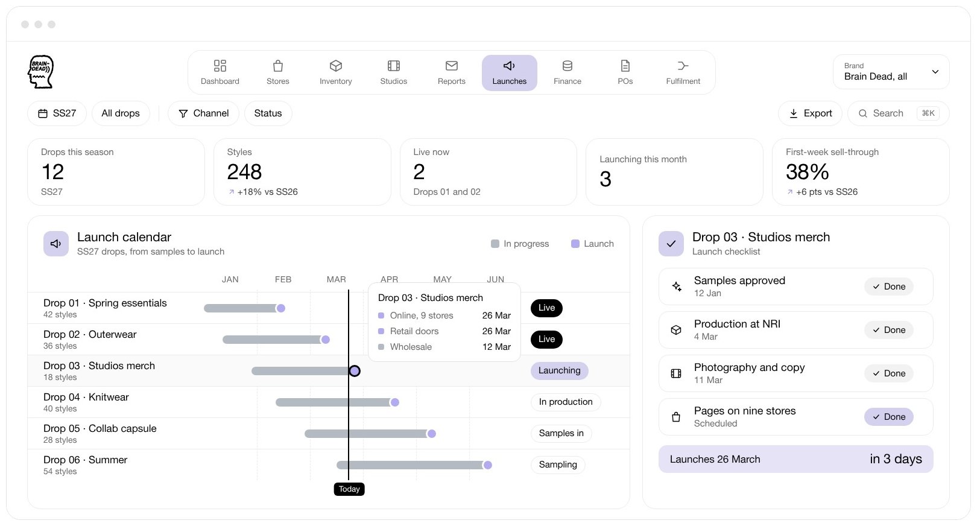This screenshot has height=526, width=977.
Task: Select the Drop 04 · Knitwear row
Action: click(329, 402)
